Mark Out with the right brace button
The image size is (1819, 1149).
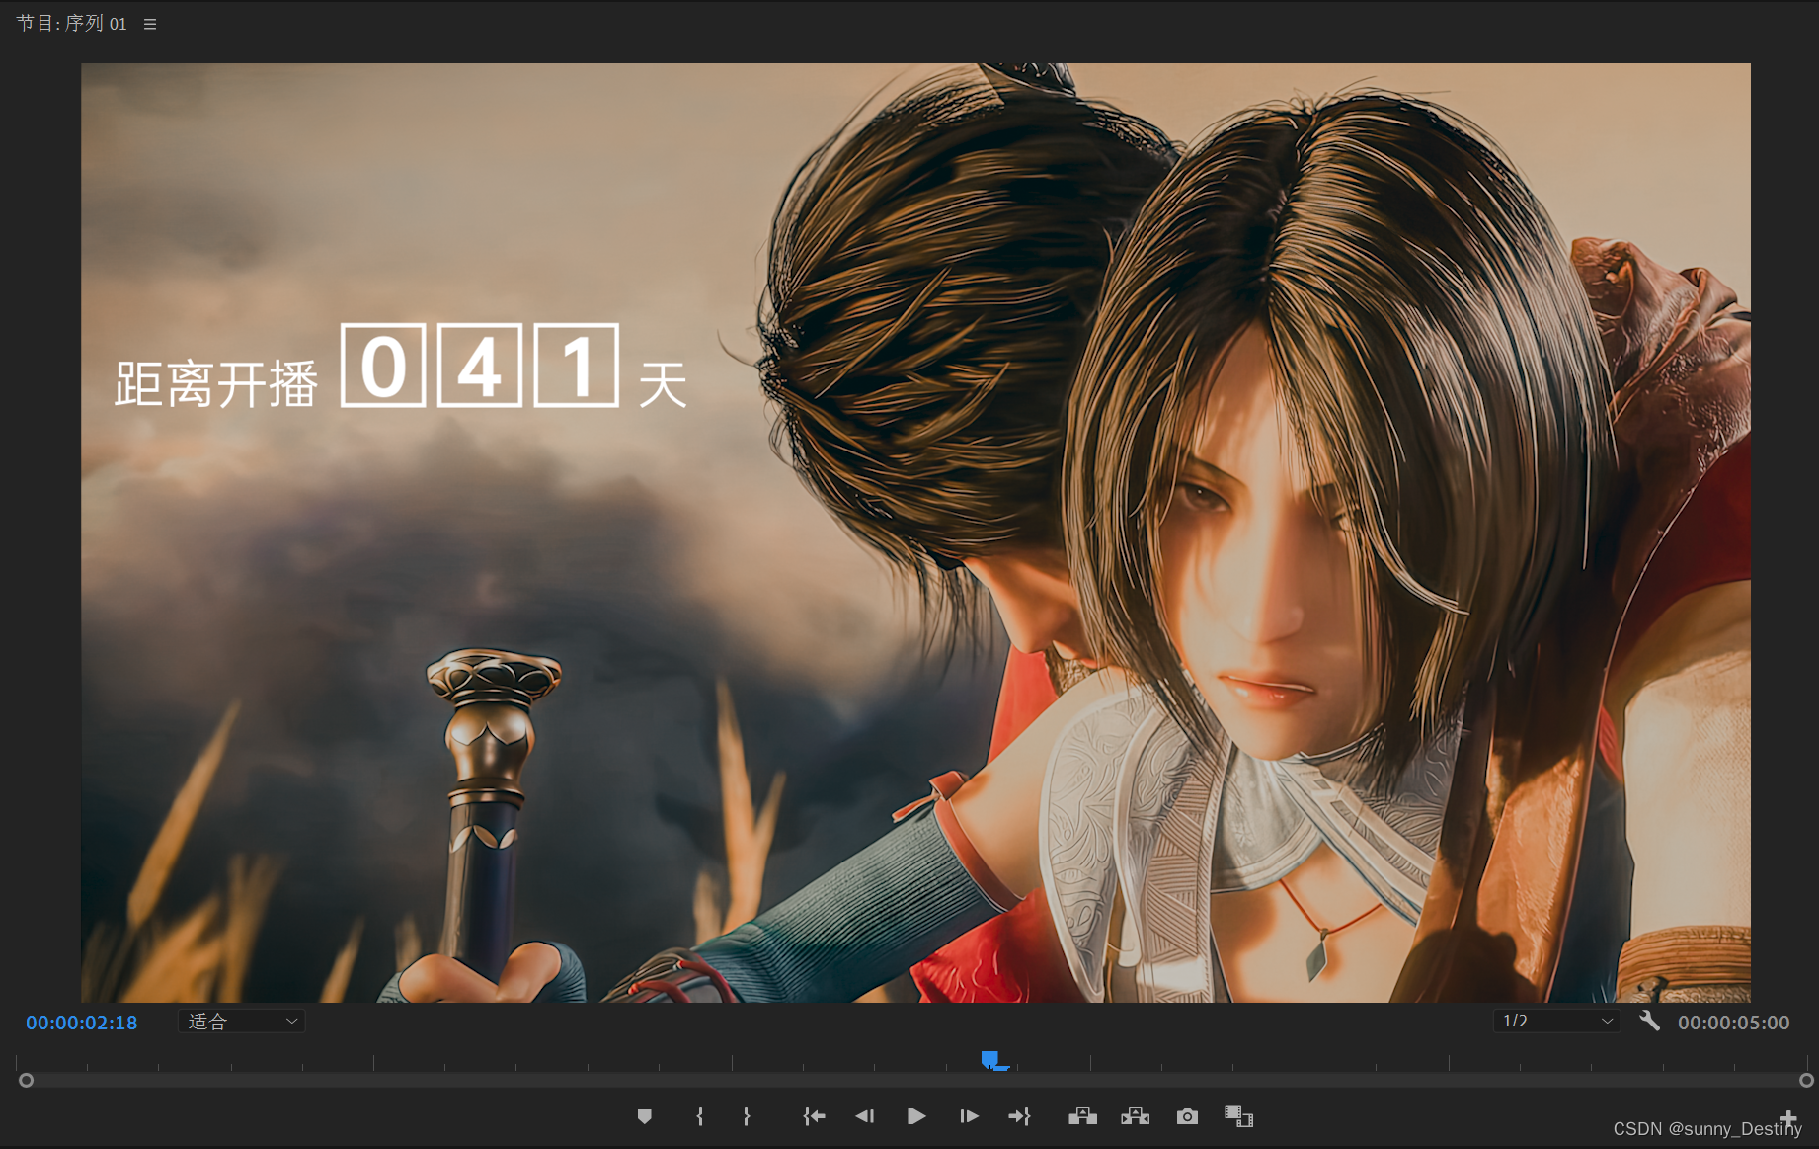pyautogui.click(x=747, y=1116)
